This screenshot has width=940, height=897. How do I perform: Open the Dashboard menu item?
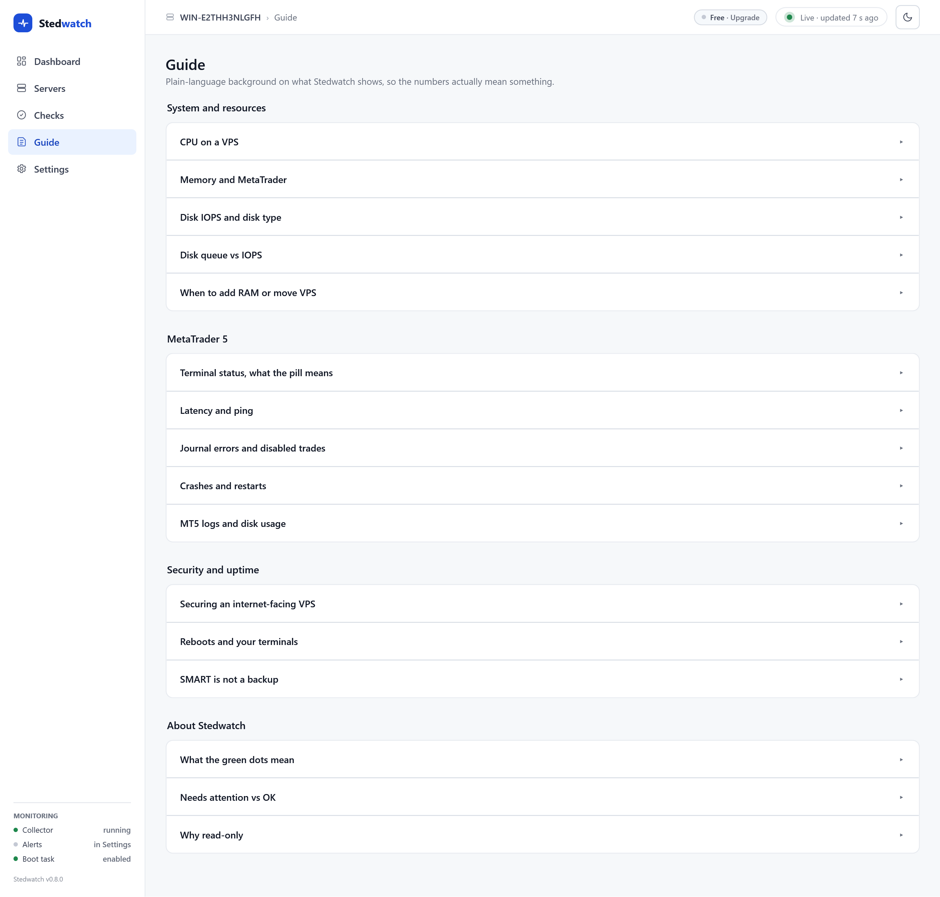click(x=72, y=61)
